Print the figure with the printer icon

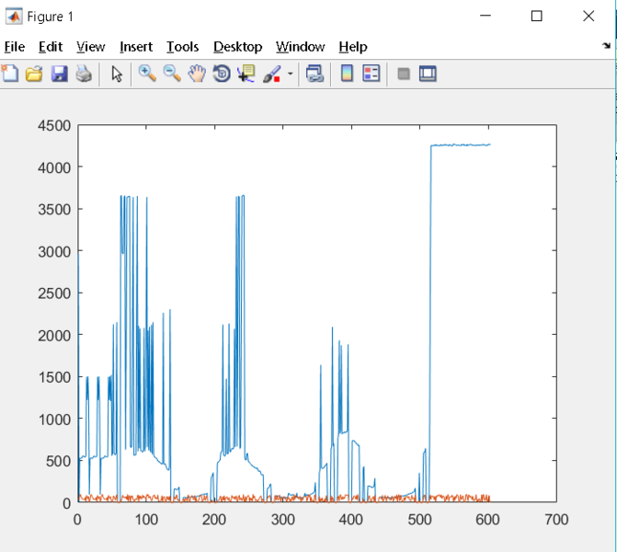click(84, 75)
